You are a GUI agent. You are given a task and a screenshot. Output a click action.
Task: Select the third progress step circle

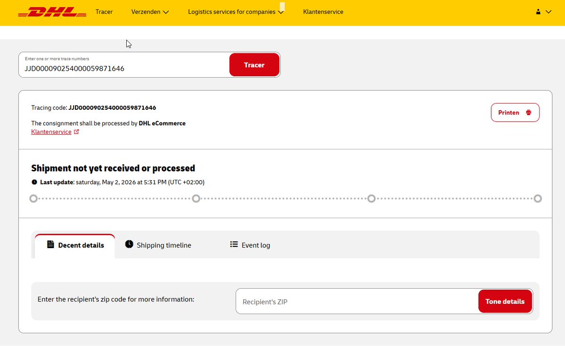tap(371, 199)
